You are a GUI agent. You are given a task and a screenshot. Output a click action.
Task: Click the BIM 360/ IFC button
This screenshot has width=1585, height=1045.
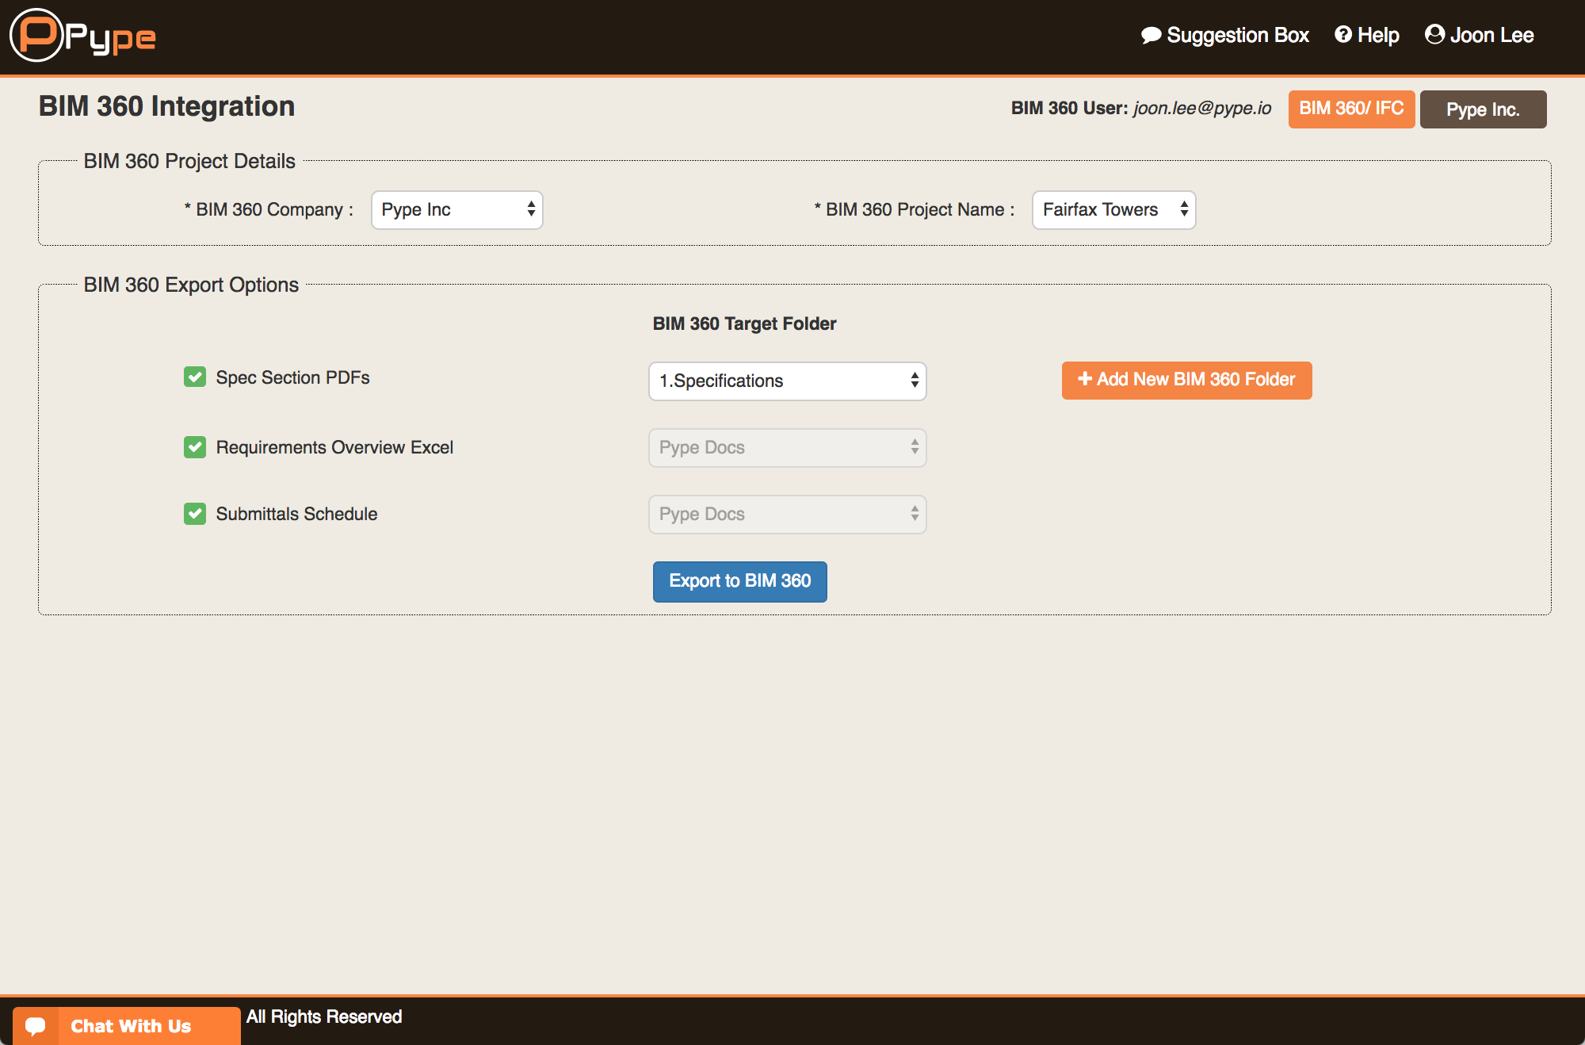tap(1351, 109)
